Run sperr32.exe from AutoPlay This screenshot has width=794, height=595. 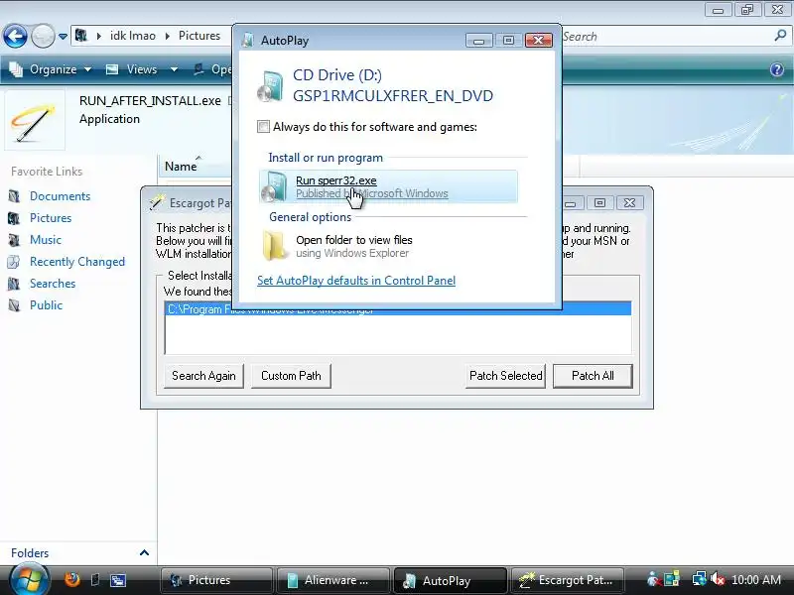(388, 186)
